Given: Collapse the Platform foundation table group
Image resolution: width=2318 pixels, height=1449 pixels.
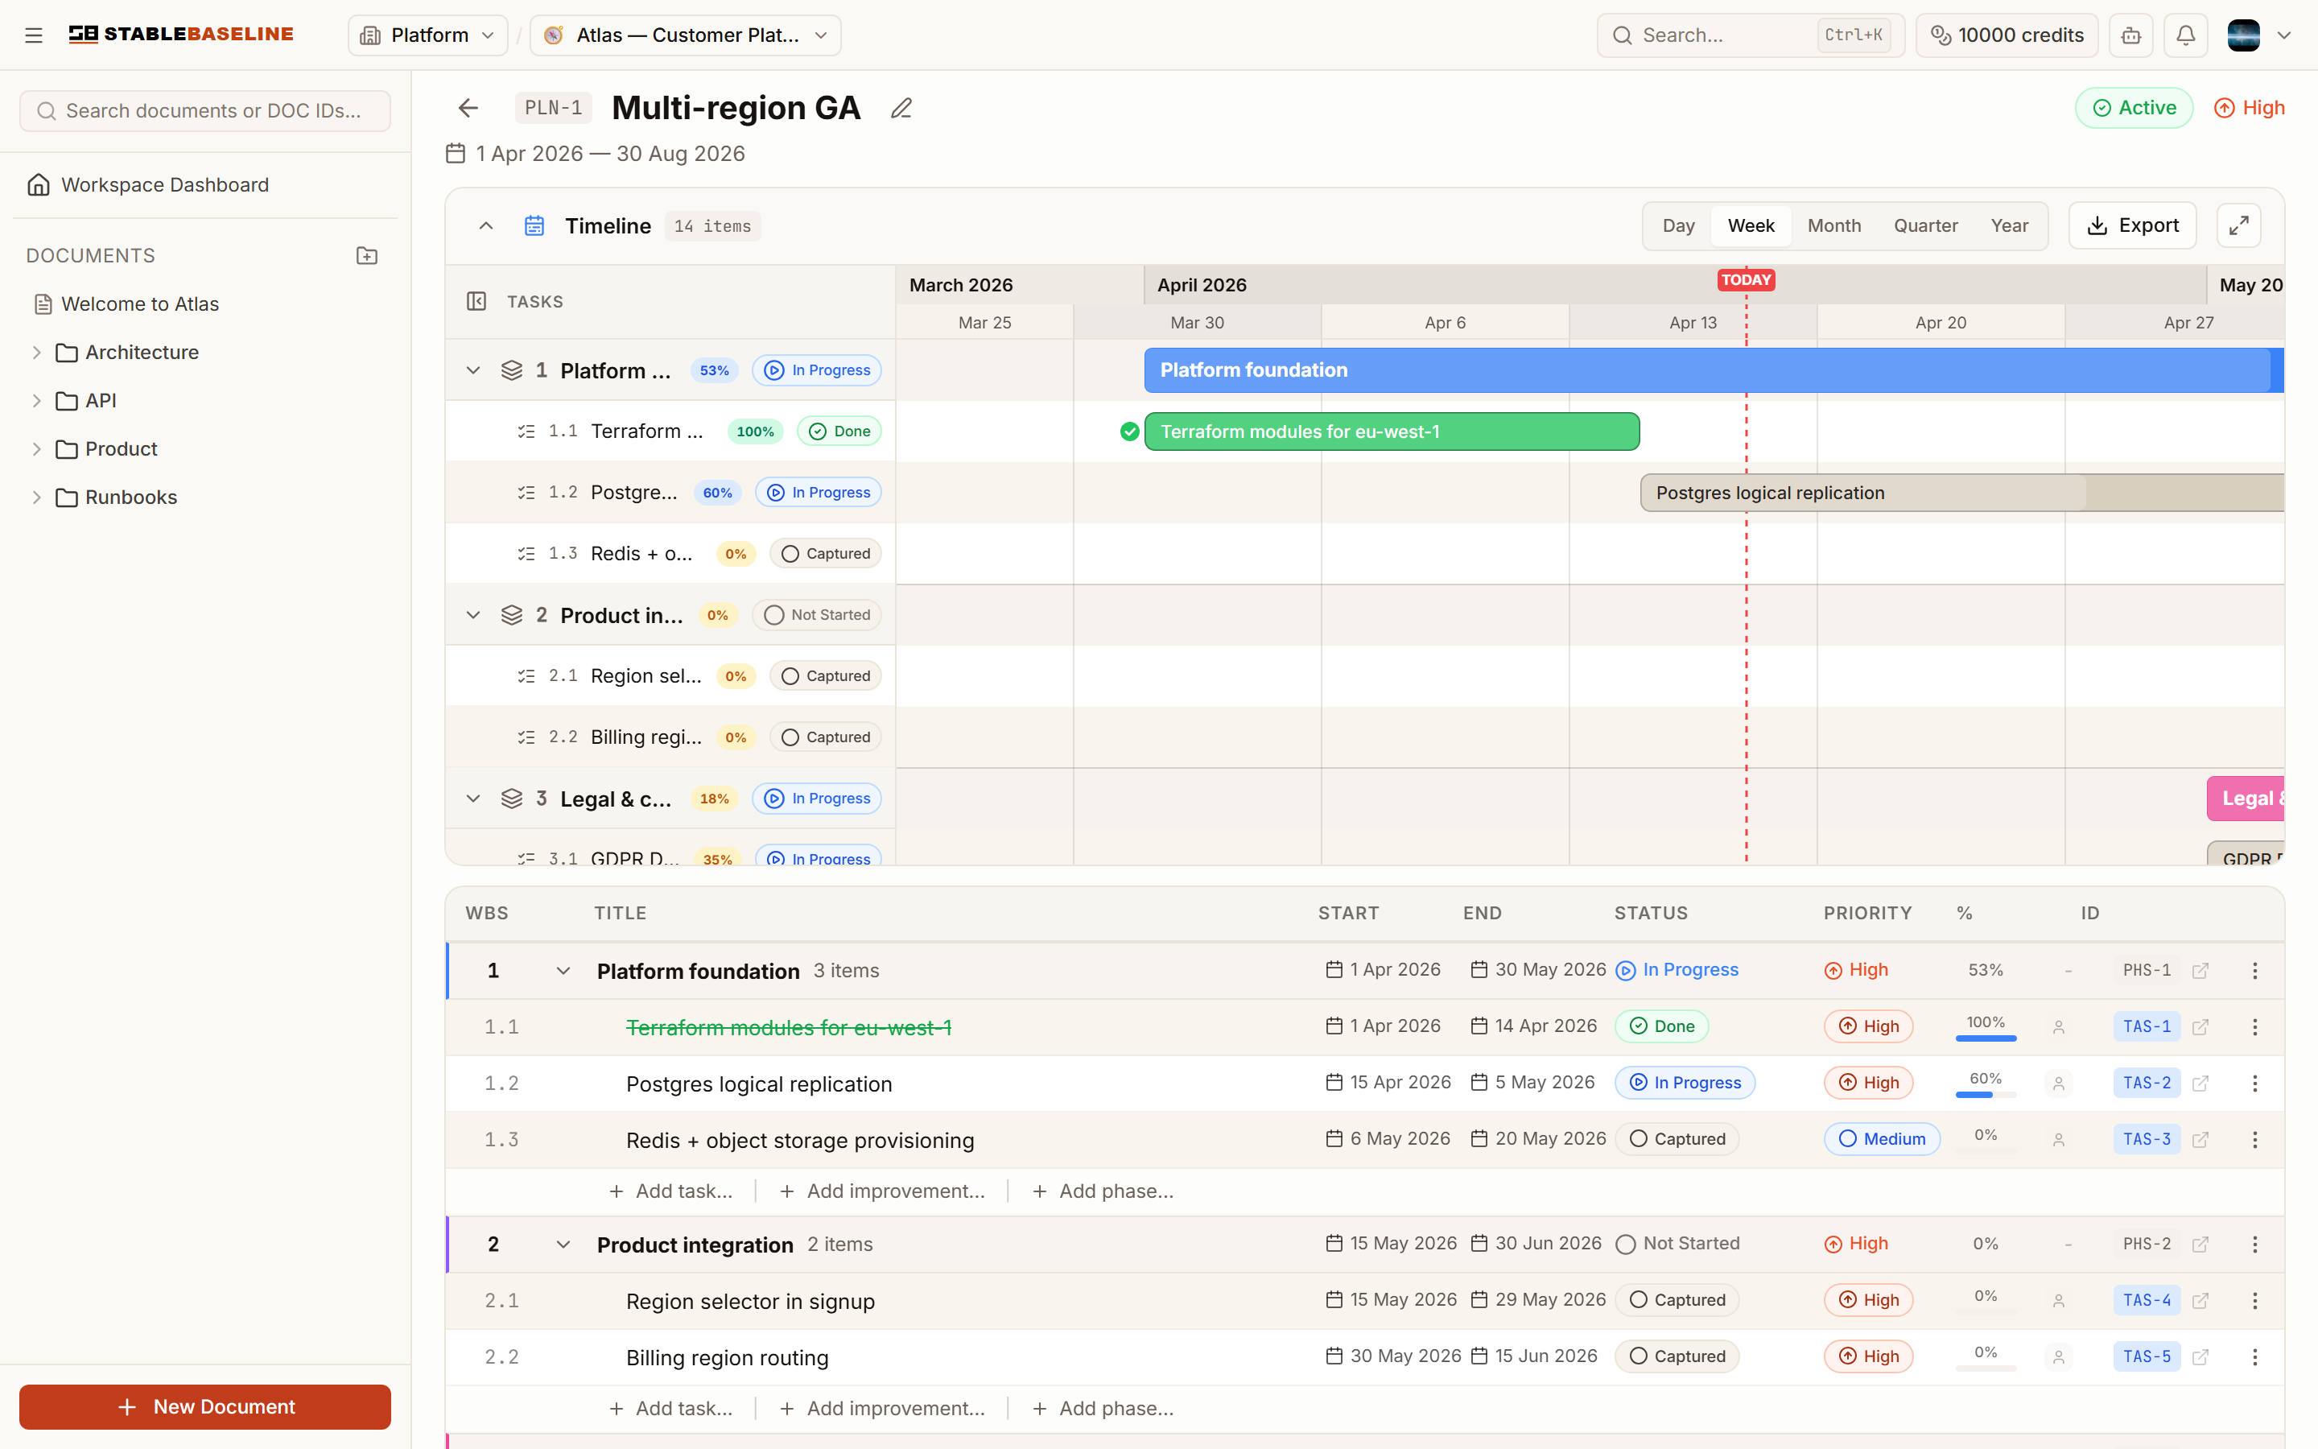Looking at the screenshot, I should [x=563, y=971].
